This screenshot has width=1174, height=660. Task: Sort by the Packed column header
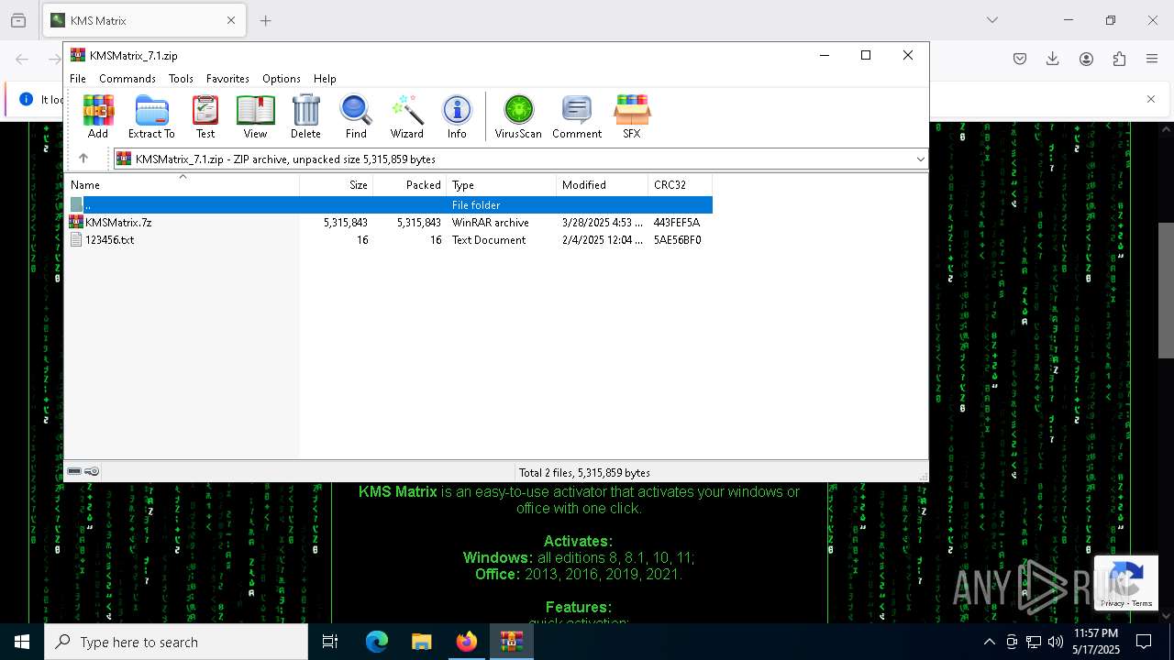coord(410,184)
